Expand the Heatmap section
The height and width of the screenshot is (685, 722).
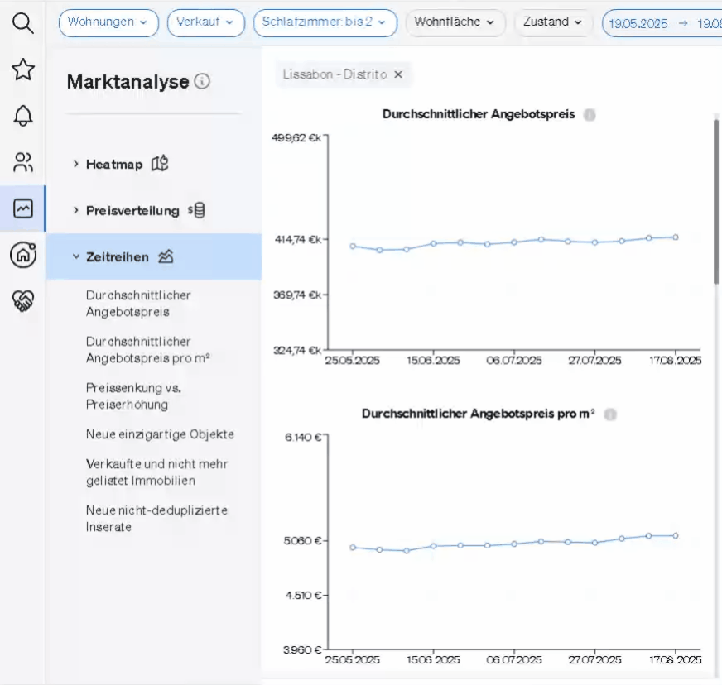pyautogui.click(x=115, y=164)
